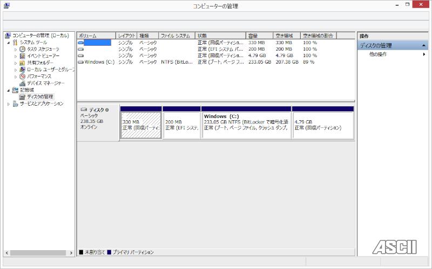Image resolution: width=432 pixels, height=269 pixels.
Task: Click the ディスク 0 disk icon
Action: (84, 109)
